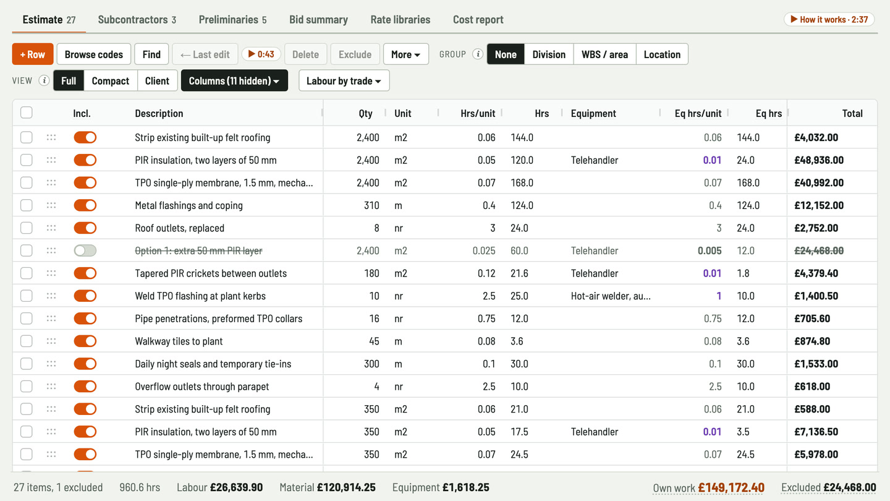Viewport: 890px width, 501px height.
Task: Click the Labour £26,639.90 footer figure
Action: coord(219,487)
